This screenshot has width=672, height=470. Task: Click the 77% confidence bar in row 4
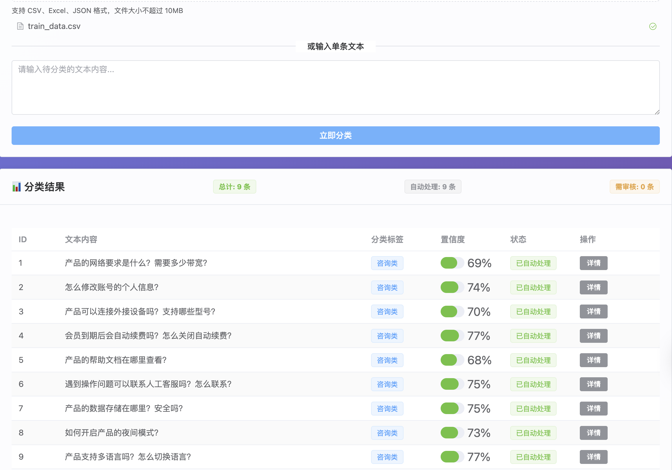452,336
